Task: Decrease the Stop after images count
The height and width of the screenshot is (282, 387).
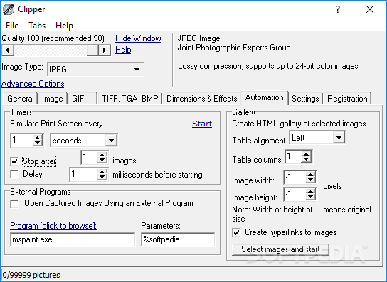Action: click(x=102, y=161)
